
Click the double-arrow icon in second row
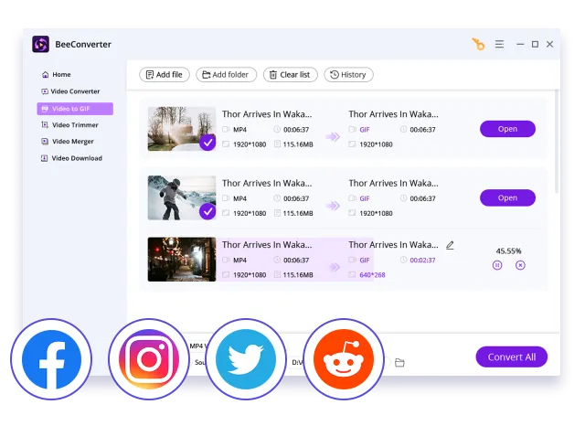(x=333, y=206)
